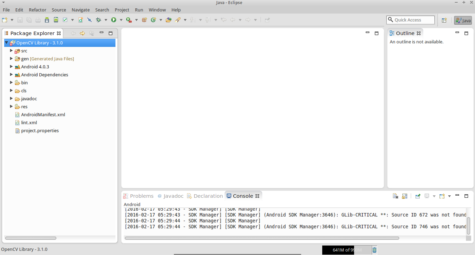
Task: Click the External Tools run icon
Action: coord(129,20)
